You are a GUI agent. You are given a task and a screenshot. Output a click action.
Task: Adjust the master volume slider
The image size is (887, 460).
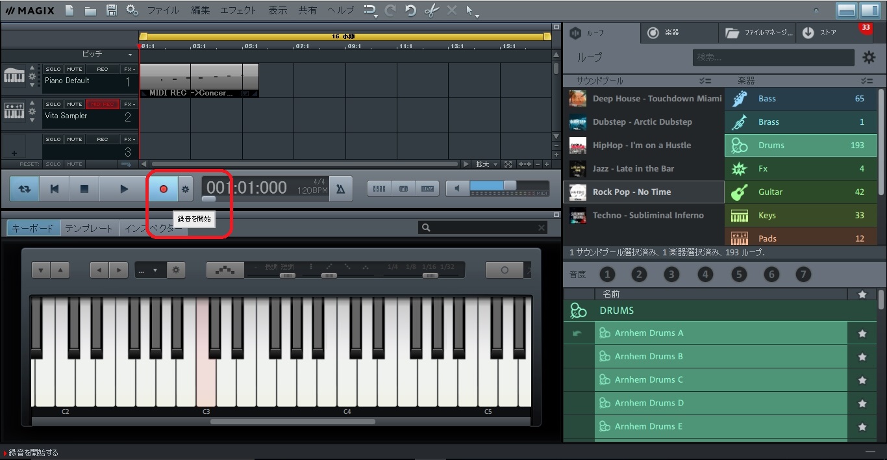510,186
